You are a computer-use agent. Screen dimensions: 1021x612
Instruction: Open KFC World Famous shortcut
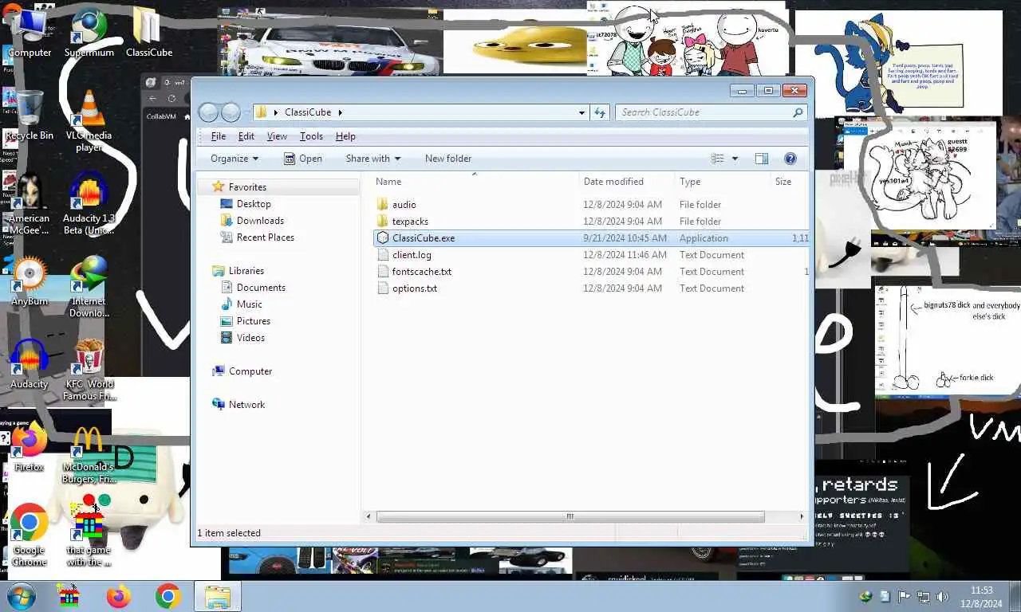89,370
